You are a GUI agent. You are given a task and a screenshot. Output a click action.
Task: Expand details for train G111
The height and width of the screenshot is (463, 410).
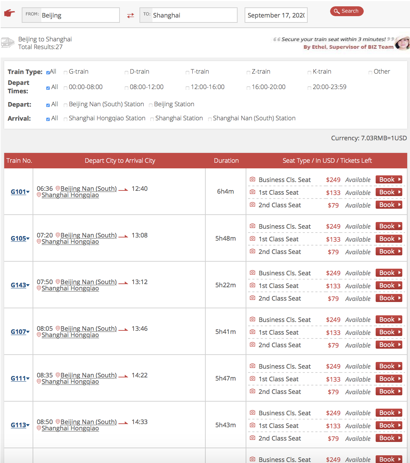click(x=20, y=378)
